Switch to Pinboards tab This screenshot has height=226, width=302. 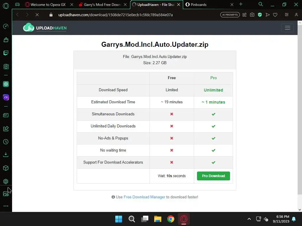(x=207, y=5)
